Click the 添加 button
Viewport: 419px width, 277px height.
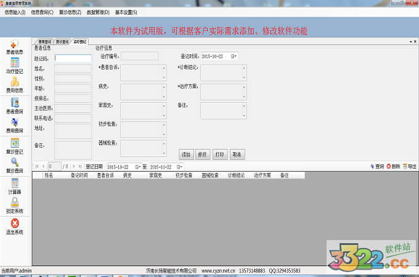(186, 155)
